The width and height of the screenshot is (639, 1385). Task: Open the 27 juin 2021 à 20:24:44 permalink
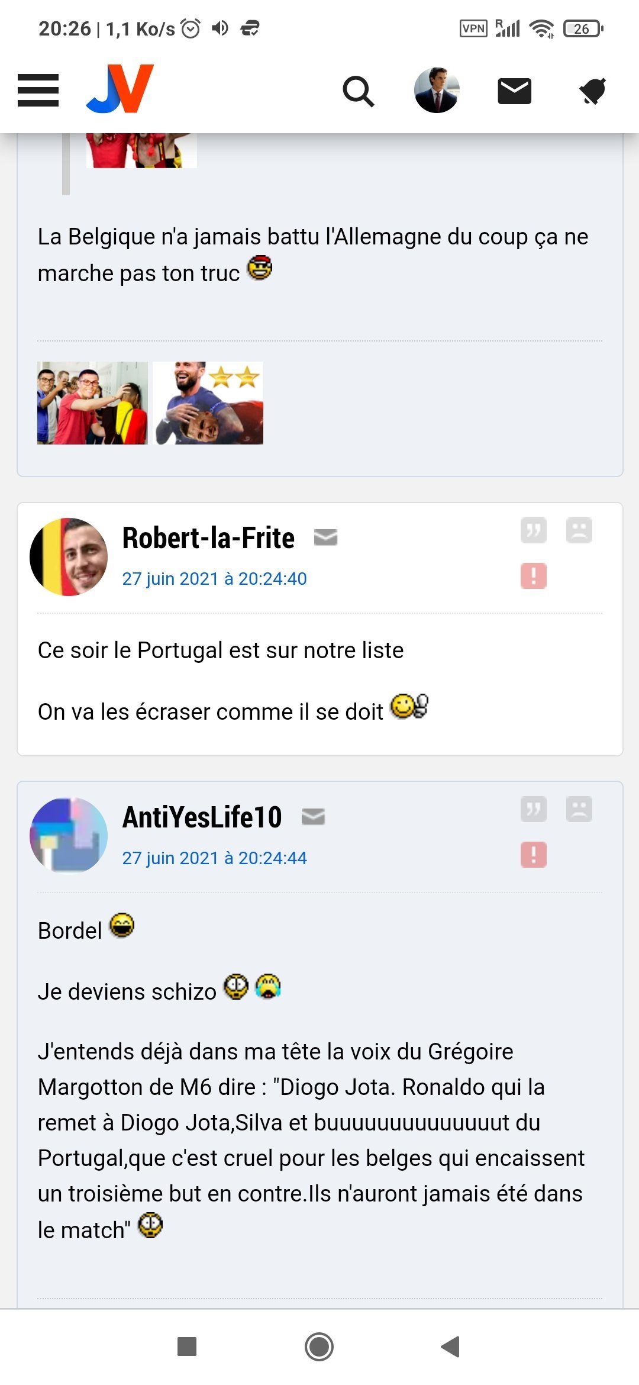click(214, 858)
